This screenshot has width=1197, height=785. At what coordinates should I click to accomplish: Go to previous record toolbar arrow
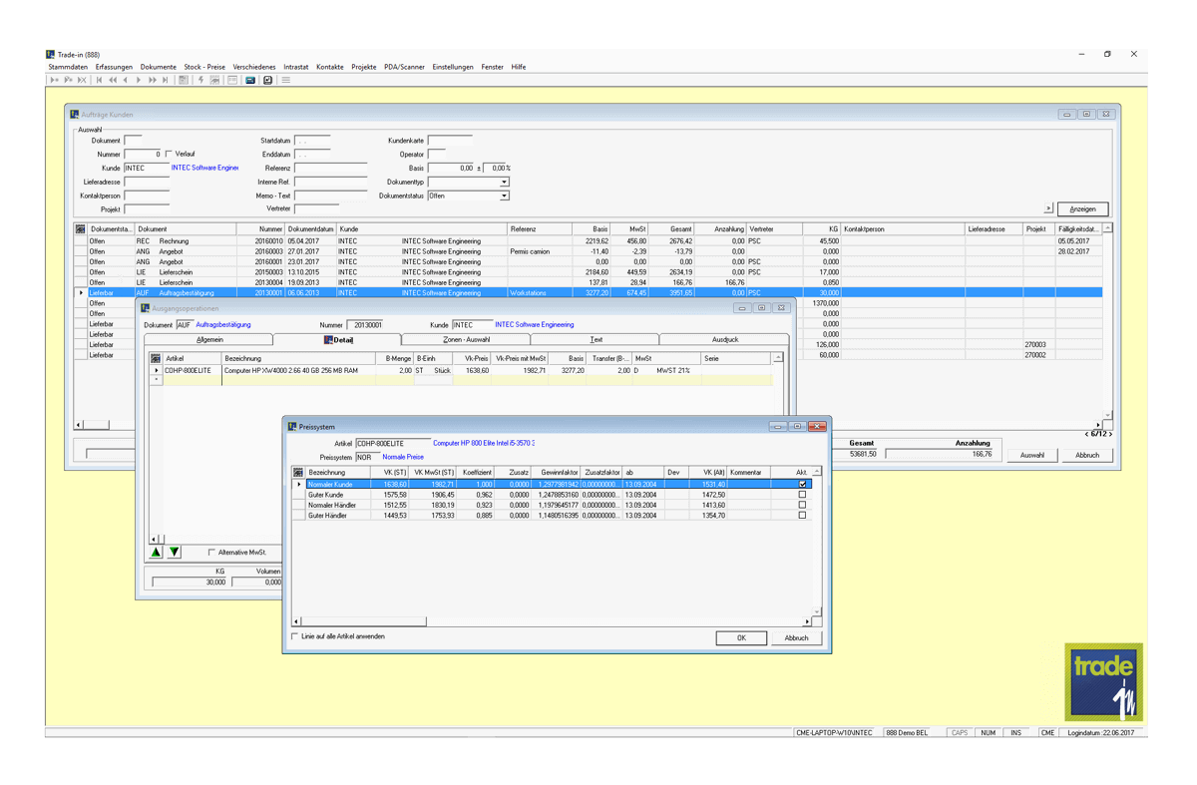pyautogui.click(x=126, y=80)
